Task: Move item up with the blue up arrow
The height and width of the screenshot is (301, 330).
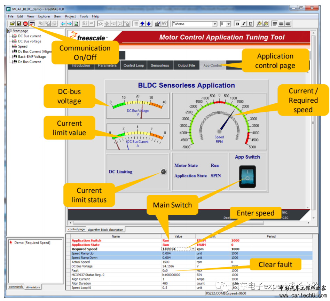Action: (x=142, y=24)
